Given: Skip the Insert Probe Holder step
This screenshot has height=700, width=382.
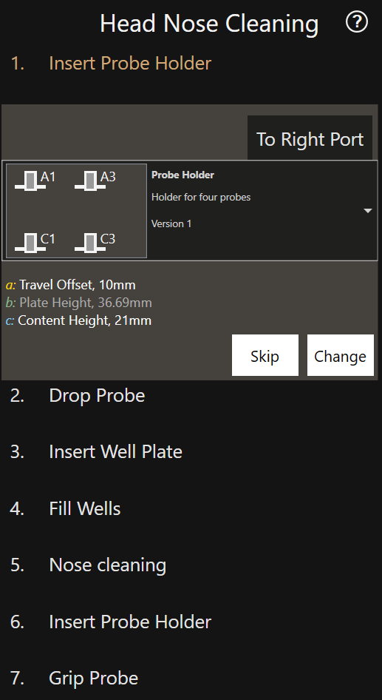Looking at the screenshot, I should 265,355.
